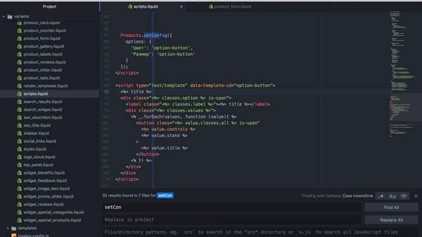Open product_tabs.liquid file
The image size is (422, 237).
click(42, 78)
